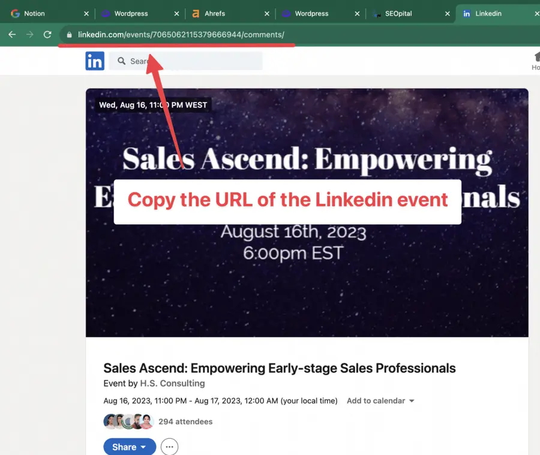Click the LinkedIn logo icon
540x455 pixels.
tap(95, 61)
